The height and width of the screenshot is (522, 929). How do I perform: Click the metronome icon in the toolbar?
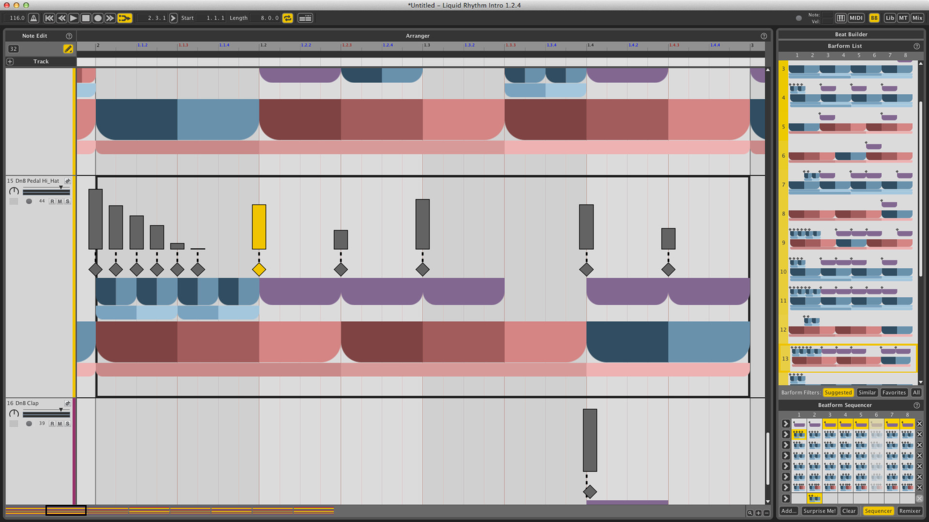(32, 18)
